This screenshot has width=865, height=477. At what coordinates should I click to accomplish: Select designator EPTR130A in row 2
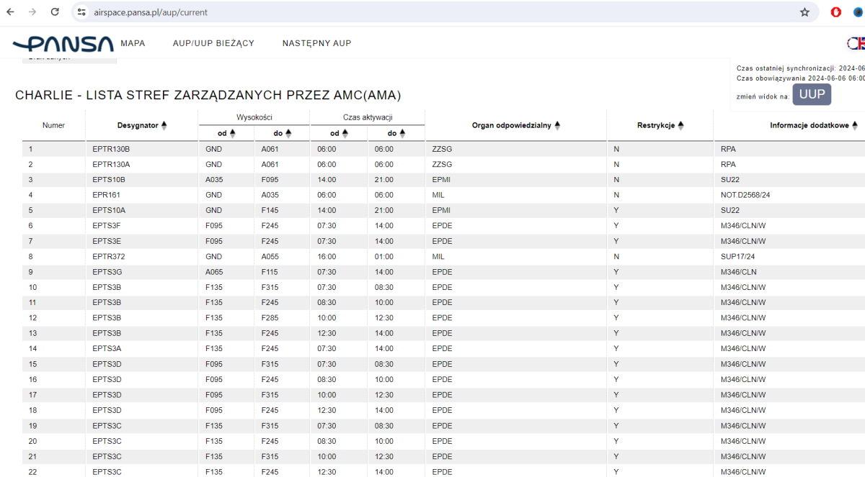coord(111,164)
